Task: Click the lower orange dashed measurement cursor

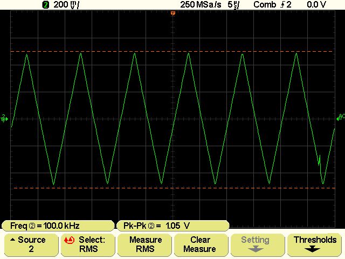Action: (175, 188)
